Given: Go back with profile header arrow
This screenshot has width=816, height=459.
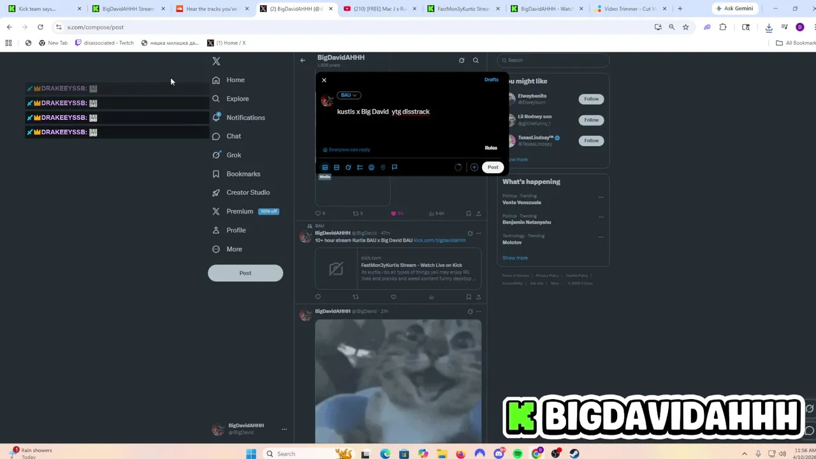Looking at the screenshot, I should coord(303,61).
